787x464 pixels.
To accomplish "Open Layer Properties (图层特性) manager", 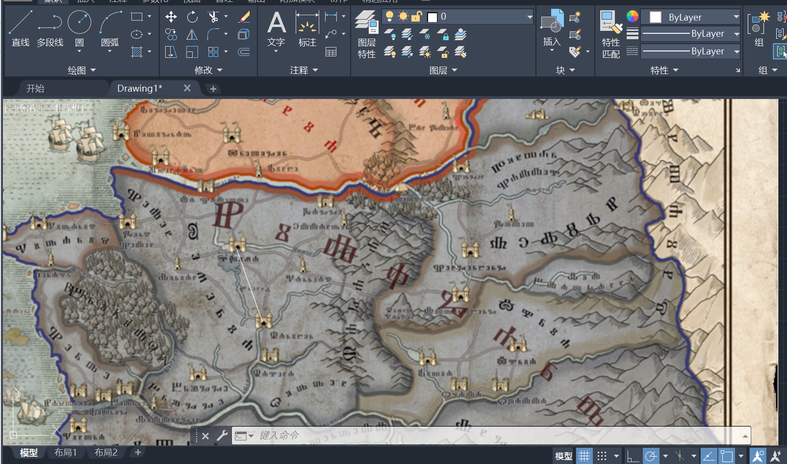I will pyautogui.click(x=367, y=34).
